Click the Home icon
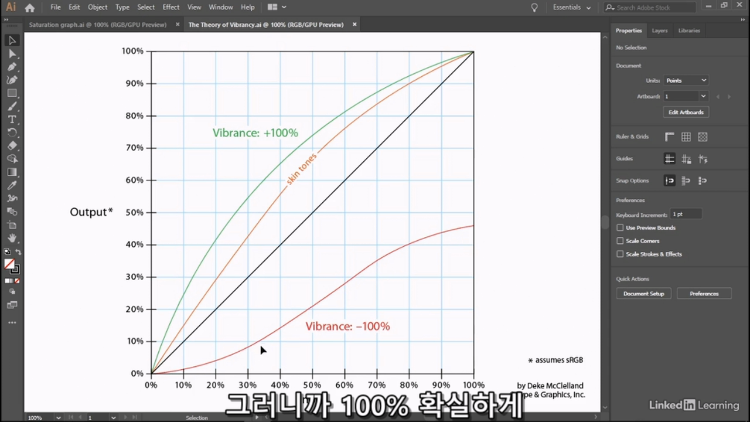The height and width of the screenshot is (422, 750). tap(29, 8)
